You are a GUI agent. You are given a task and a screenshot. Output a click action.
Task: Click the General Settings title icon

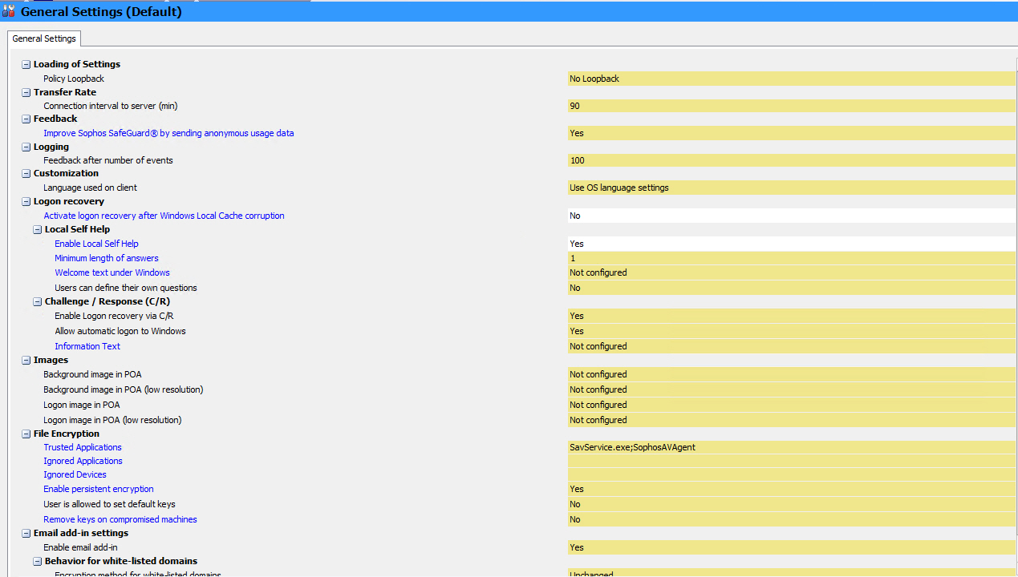click(9, 11)
